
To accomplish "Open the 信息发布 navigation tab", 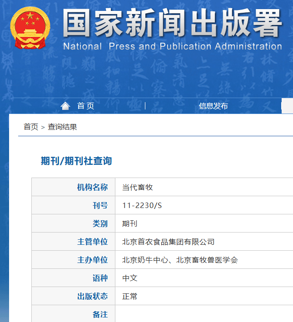I will click(214, 106).
